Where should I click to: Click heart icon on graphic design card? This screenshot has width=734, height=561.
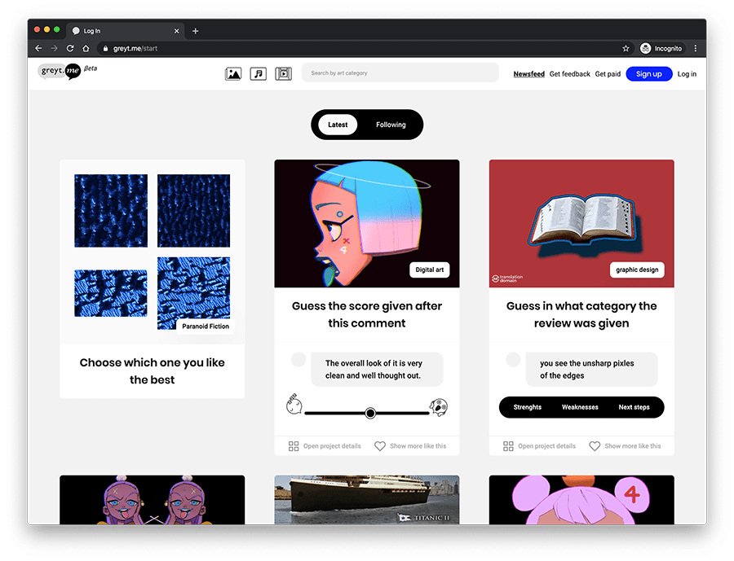[x=595, y=446]
